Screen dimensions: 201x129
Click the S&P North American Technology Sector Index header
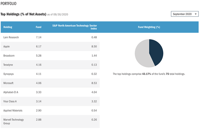[74, 27]
